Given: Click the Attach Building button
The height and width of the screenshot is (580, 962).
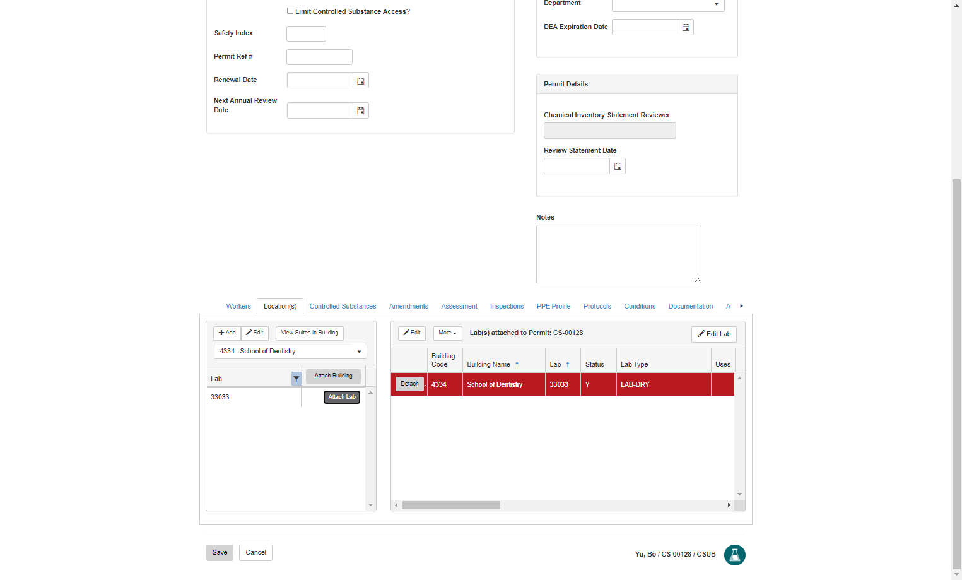Looking at the screenshot, I should coord(334,376).
